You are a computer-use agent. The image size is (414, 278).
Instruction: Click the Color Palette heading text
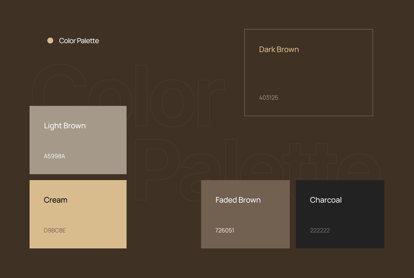79,40
